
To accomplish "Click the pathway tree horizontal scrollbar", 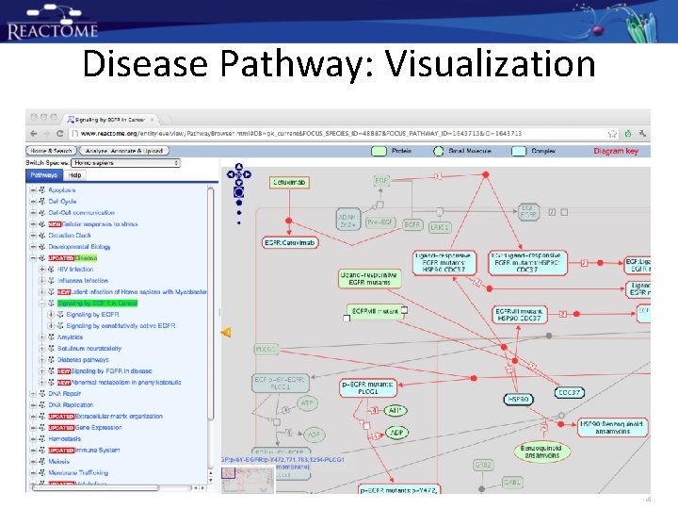I will click(x=95, y=488).
